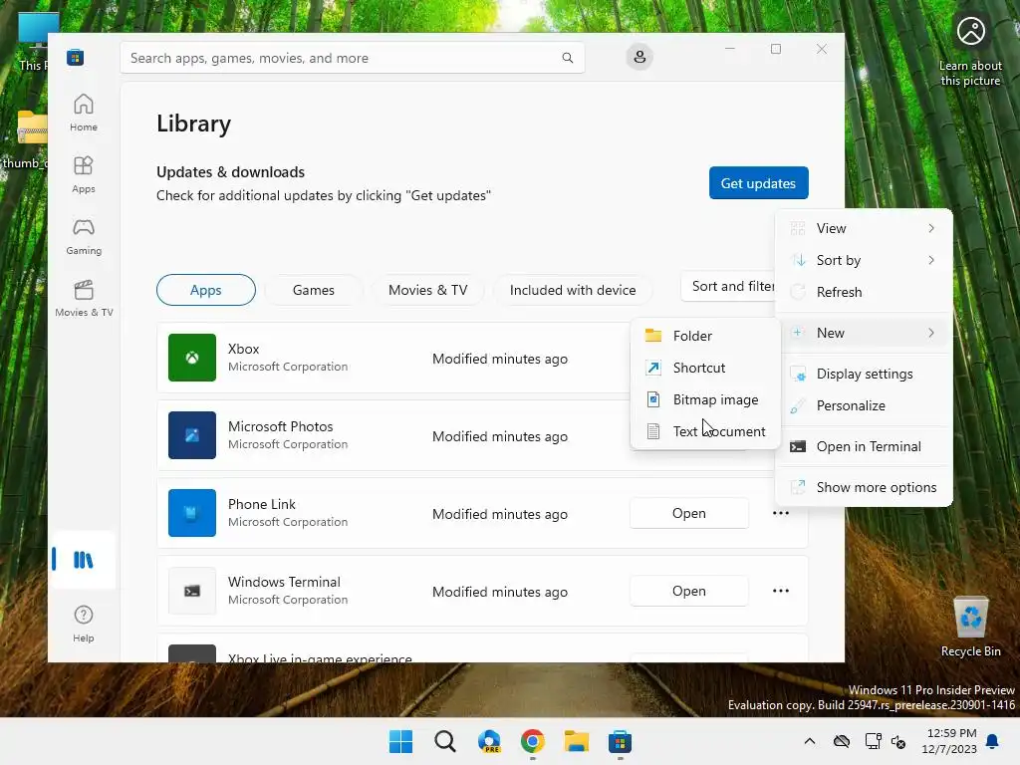Focus the Search apps, games, movies field
The width and height of the screenshot is (1020, 765).
pos(352,58)
